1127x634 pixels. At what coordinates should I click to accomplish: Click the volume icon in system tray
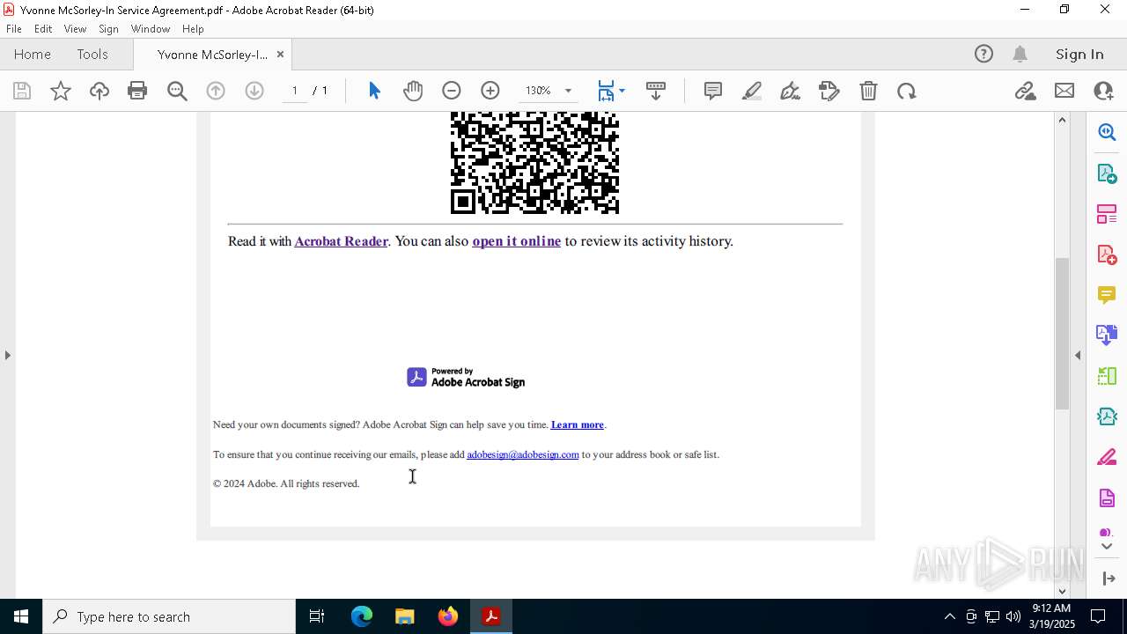[1013, 616]
